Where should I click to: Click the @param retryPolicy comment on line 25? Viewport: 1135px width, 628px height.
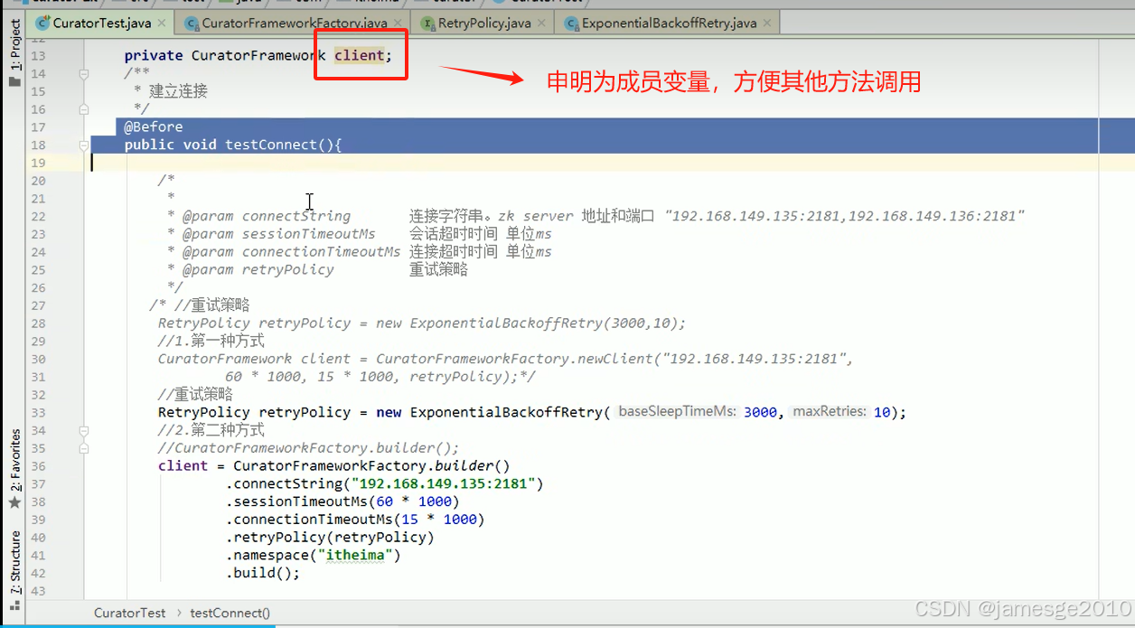point(258,269)
